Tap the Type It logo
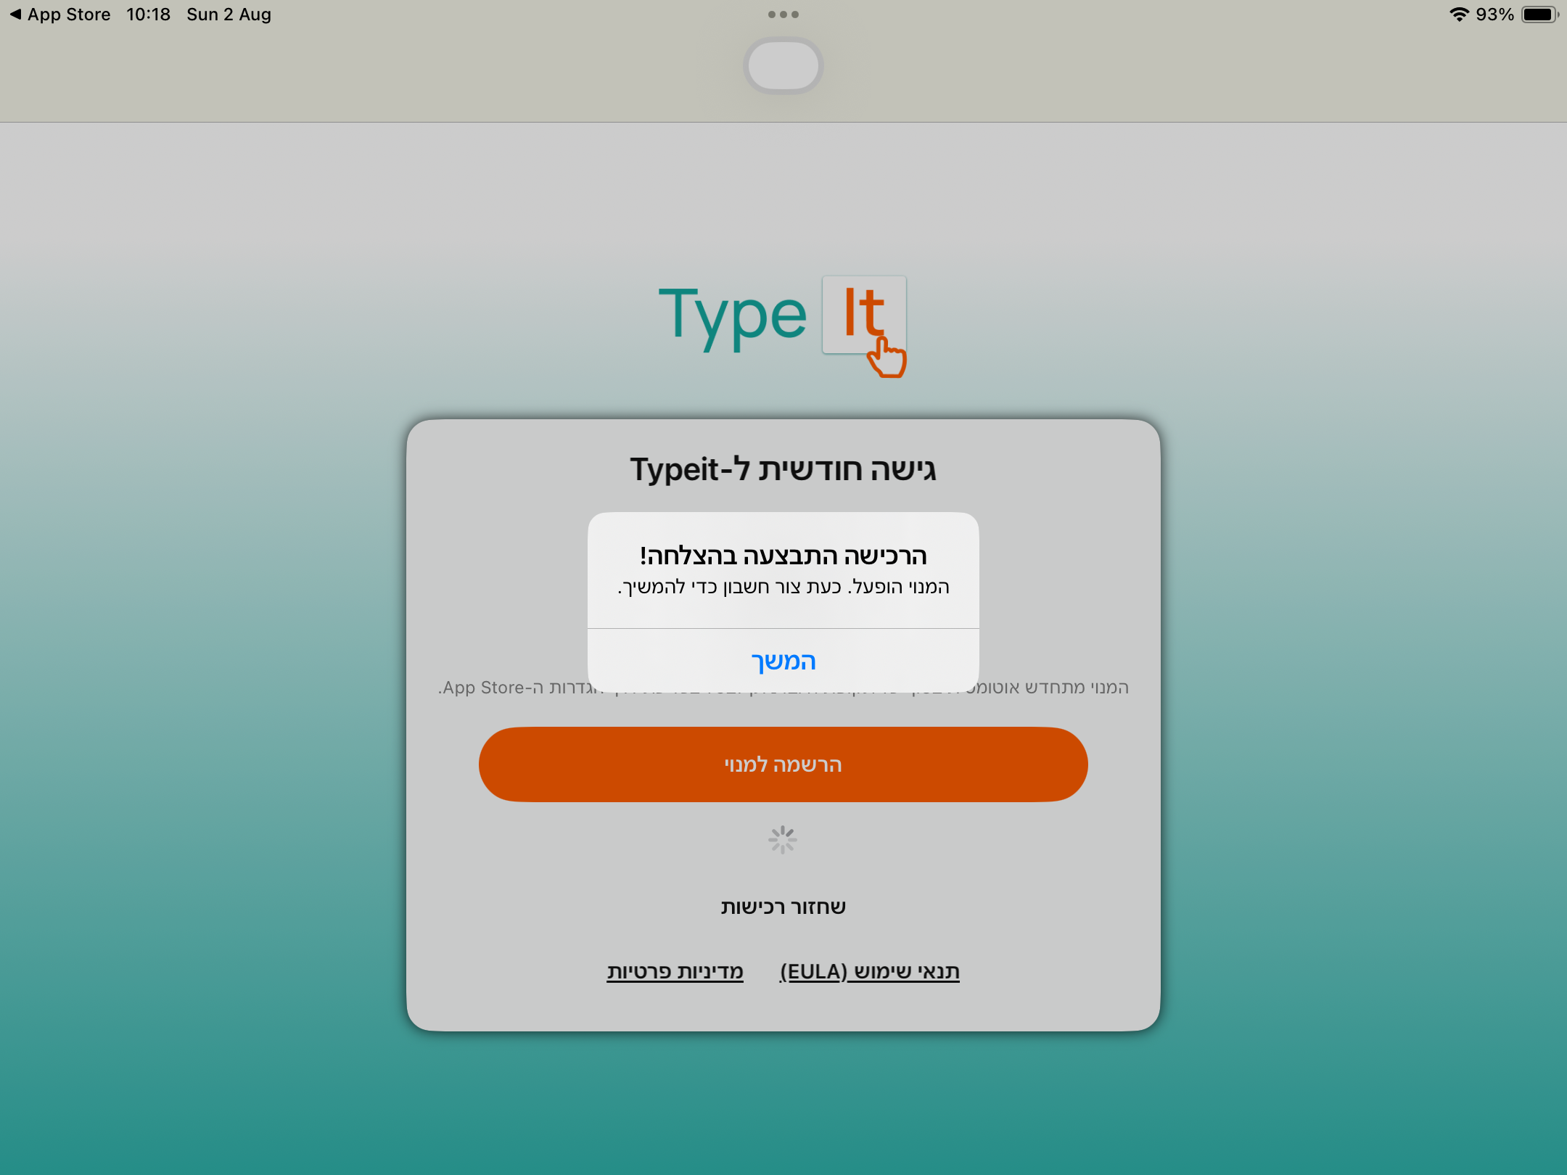The width and height of the screenshot is (1567, 1175). coord(783,326)
